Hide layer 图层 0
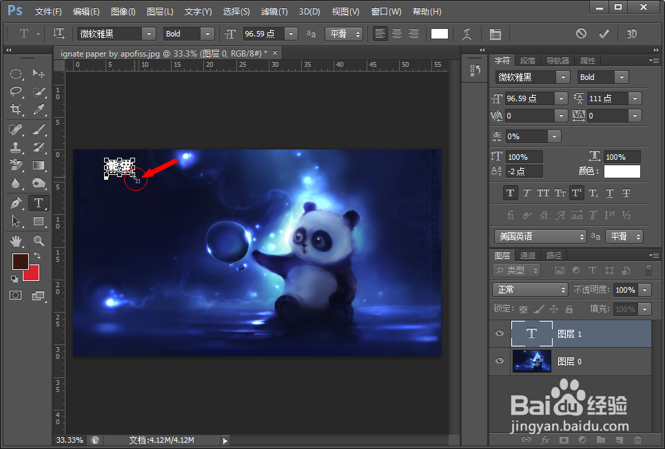This screenshot has height=449, width=665. pyautogui.click(x=500, y=361)
